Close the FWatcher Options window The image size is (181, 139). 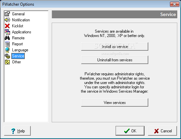pos(174,4)
